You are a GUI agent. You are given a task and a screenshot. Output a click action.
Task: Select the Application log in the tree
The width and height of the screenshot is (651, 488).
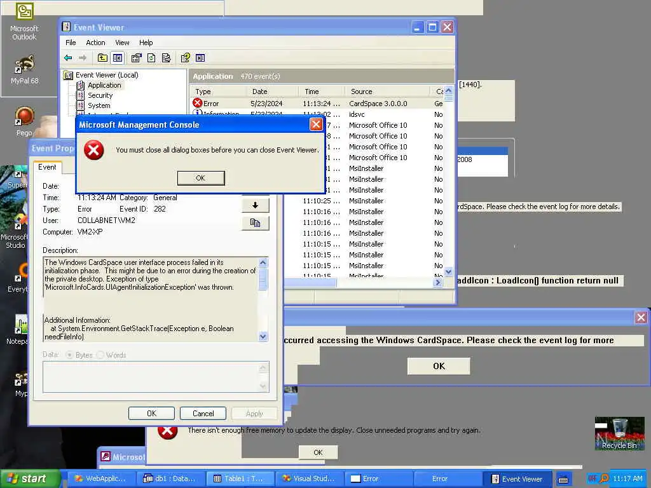[104, 85]
